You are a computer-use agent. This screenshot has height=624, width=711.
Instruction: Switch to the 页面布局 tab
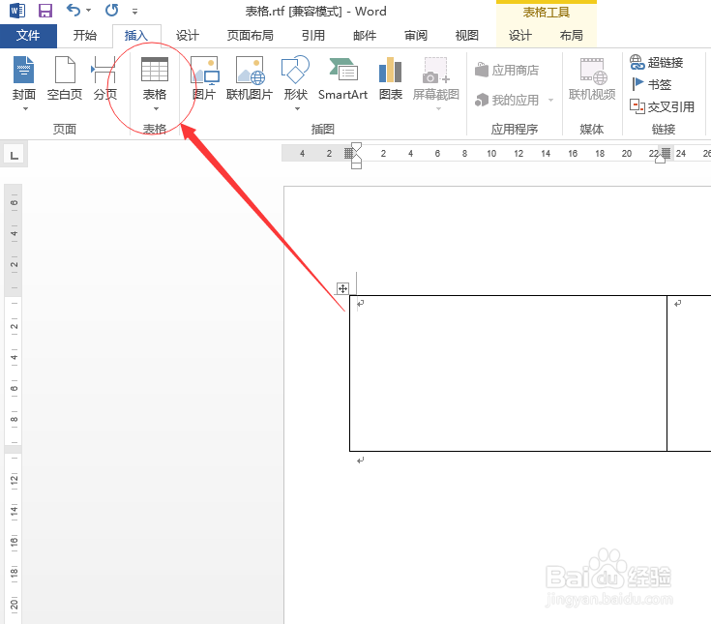click(x=251, y=36)
